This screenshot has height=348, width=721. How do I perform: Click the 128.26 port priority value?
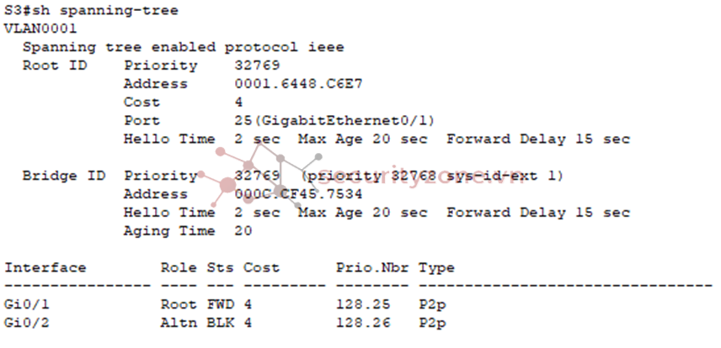[362, 323]
